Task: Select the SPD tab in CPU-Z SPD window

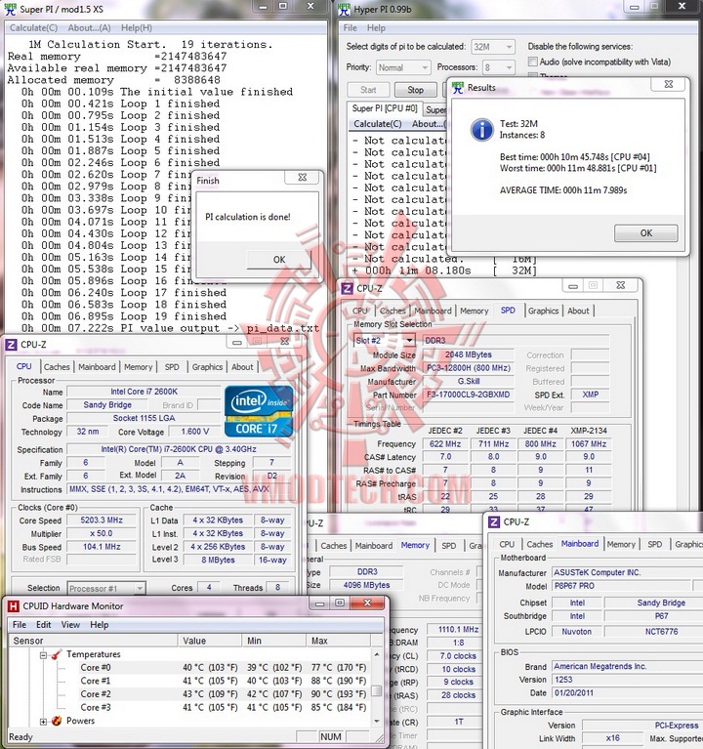Action: click(508, 311)
